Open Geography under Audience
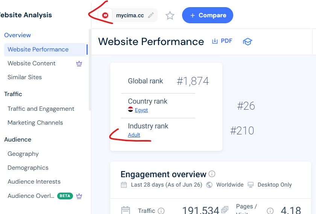316x214 pixels. pos(23,154)
